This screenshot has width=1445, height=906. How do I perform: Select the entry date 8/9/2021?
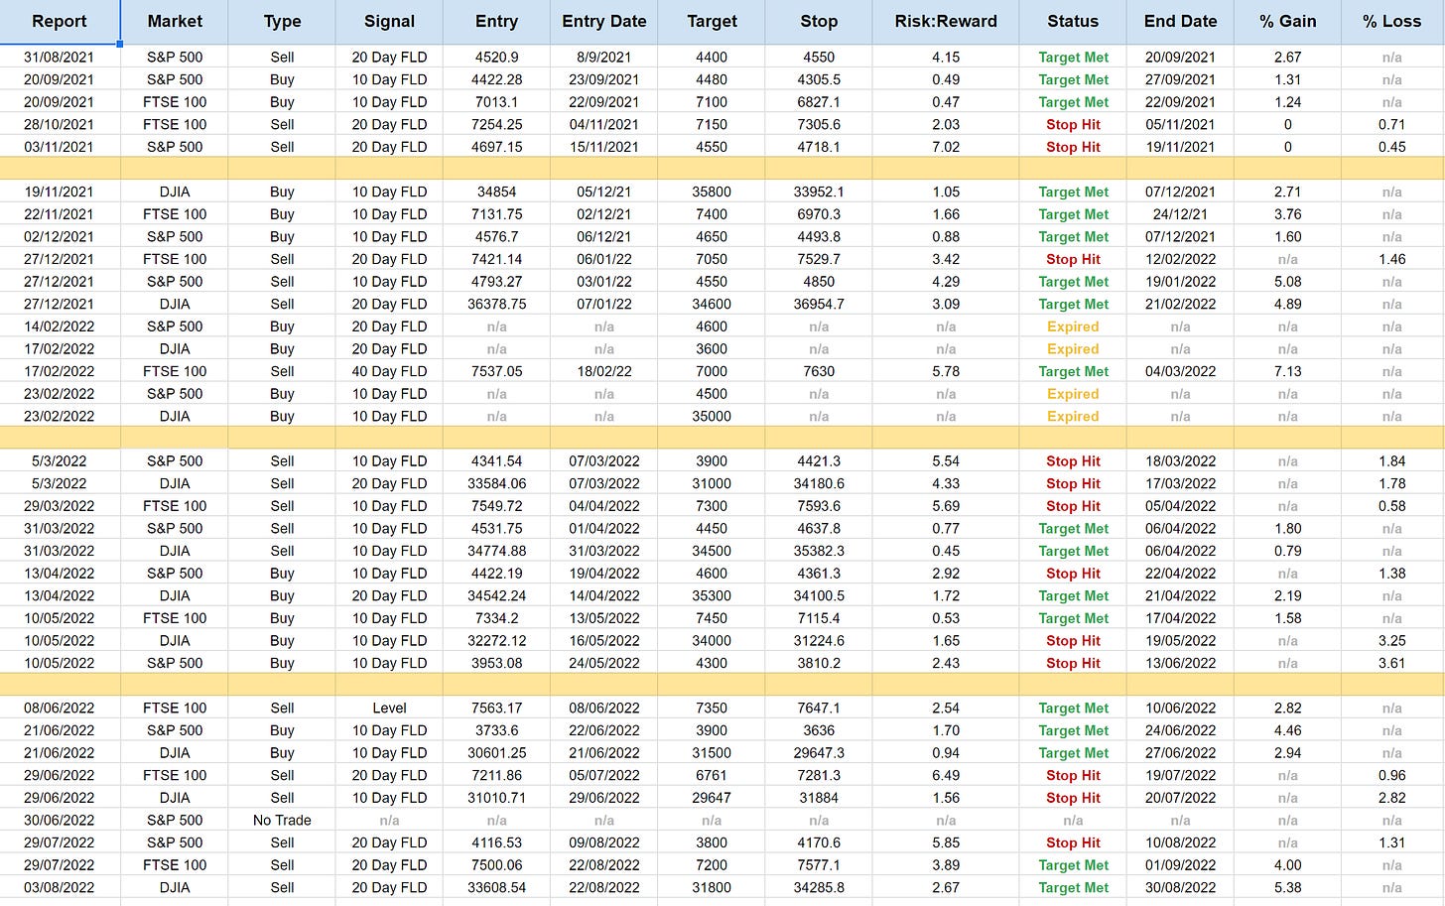(x=603, y=58)
